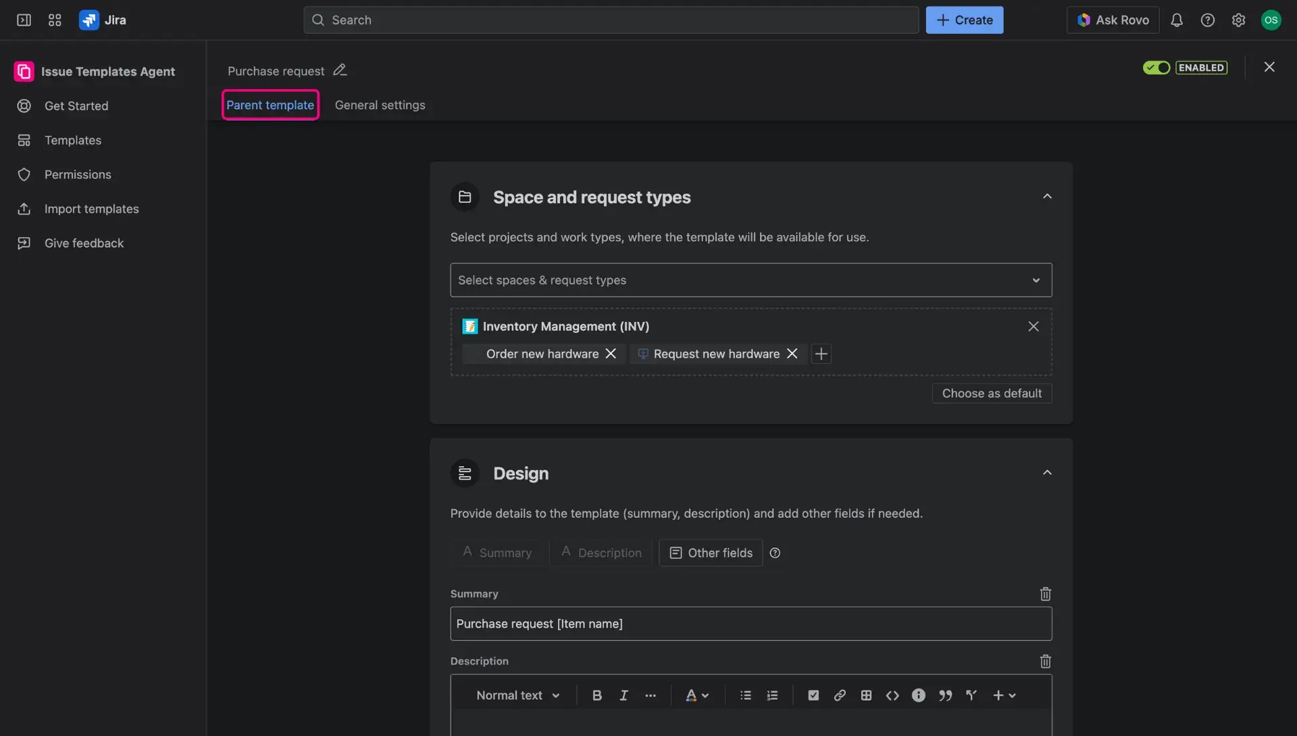The width and height of the screenshot is (1297, 736).
Task: Toggle the template ENABLED switch
Action: (x=1156, y=68)
